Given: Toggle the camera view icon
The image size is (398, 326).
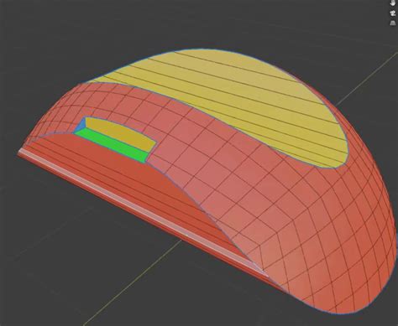Looking at the screenshot, I should [393, 13].
